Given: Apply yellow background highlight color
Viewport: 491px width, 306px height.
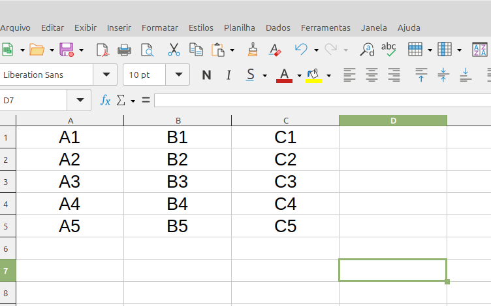Looking at the screenshot, I should pos(314,75).
